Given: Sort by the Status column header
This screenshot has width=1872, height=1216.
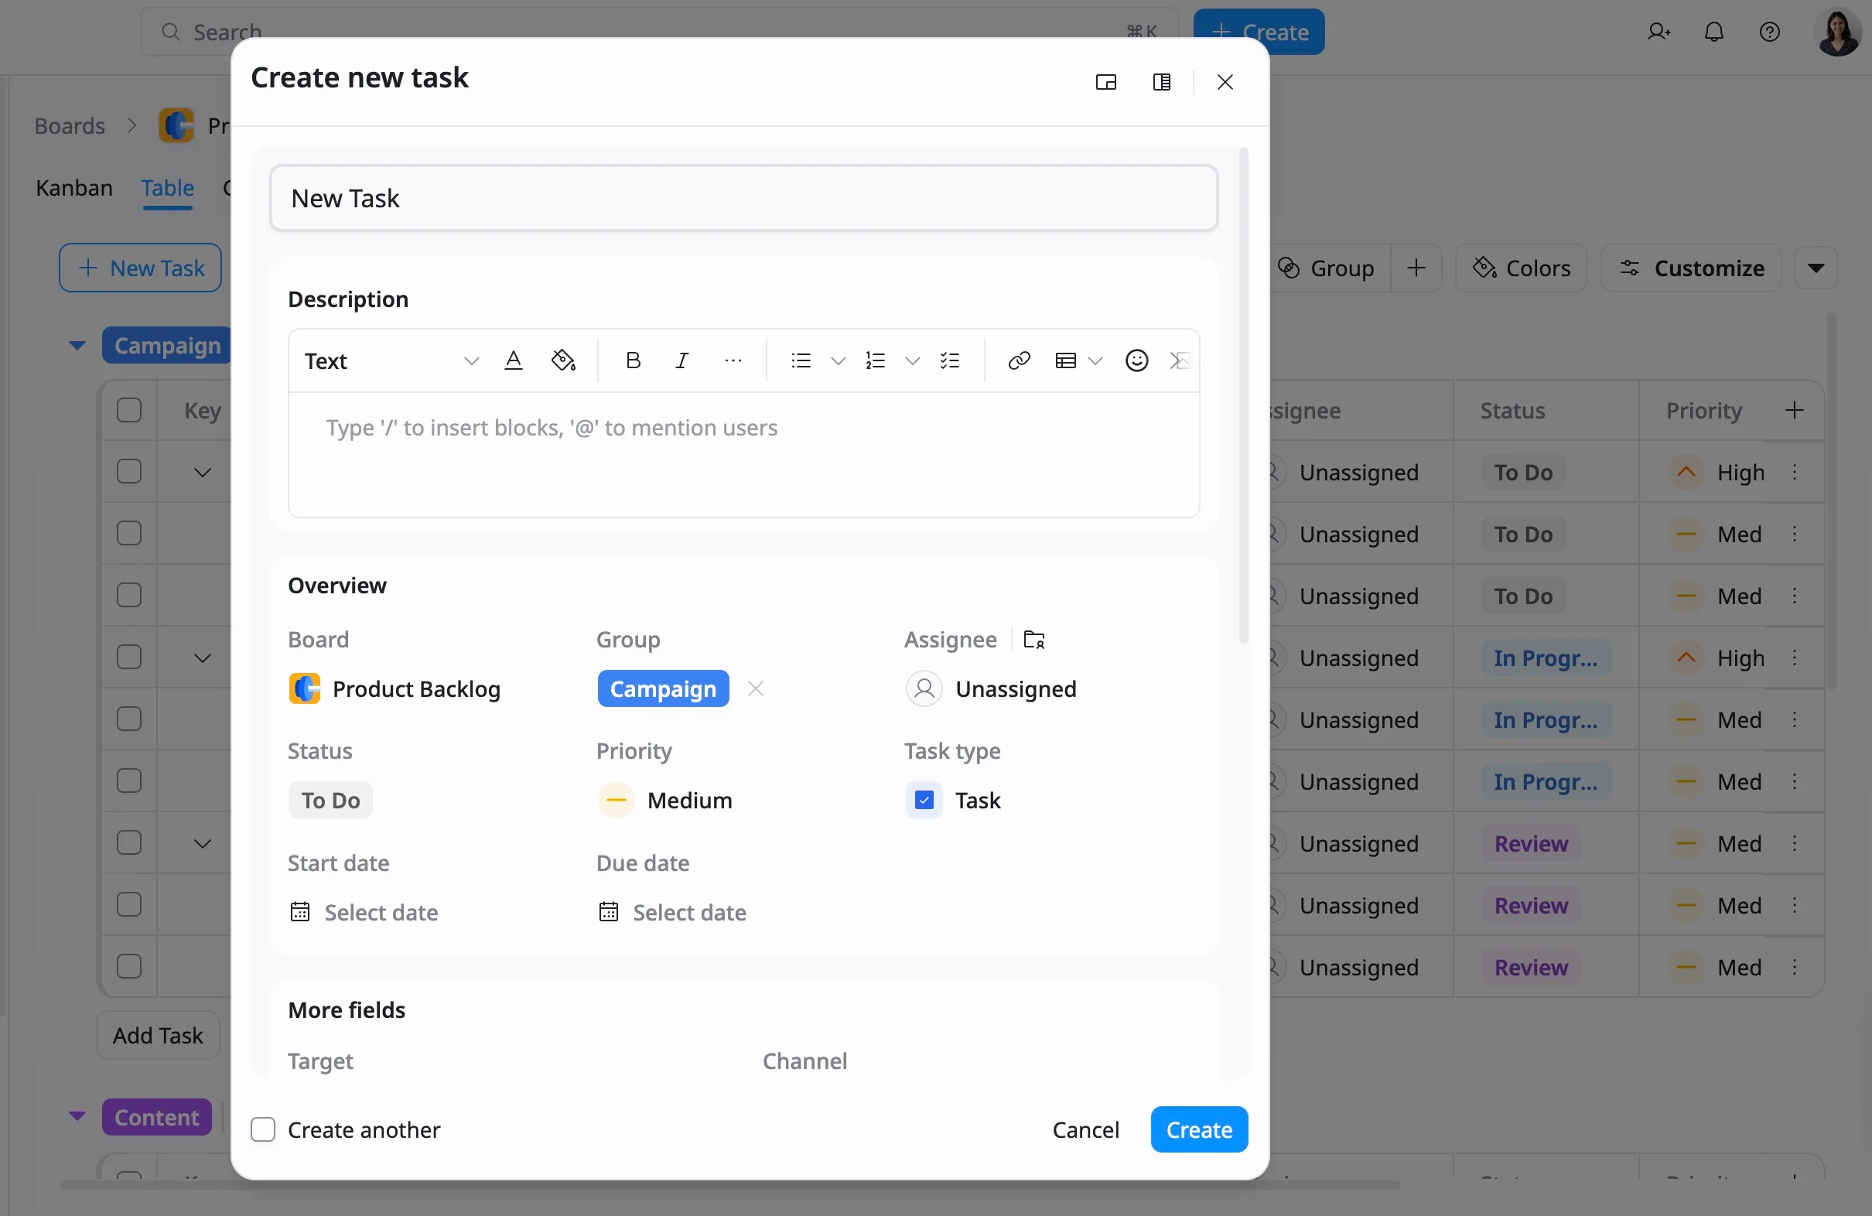Looking at the screenshot, I should [1512, 411].
